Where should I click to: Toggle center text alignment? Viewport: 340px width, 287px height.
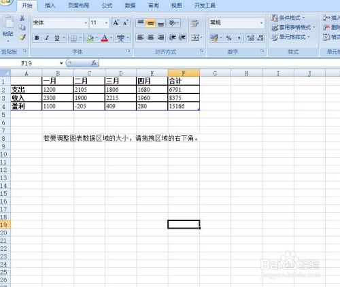pyautogui.click(x=151, y=37)
